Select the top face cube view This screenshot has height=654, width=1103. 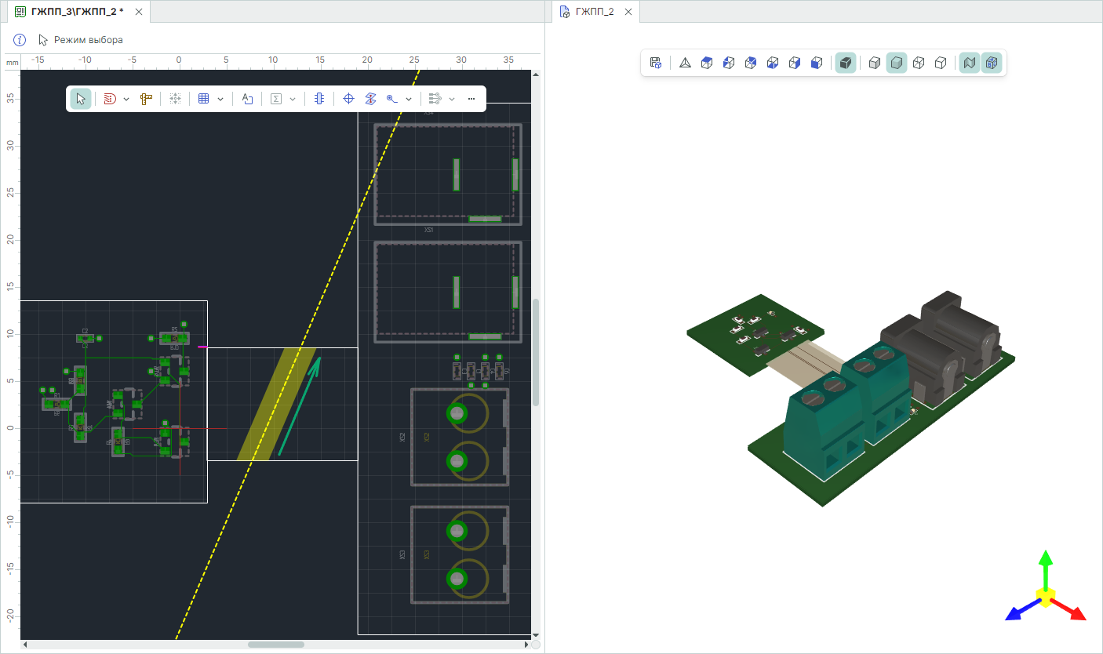707,63
